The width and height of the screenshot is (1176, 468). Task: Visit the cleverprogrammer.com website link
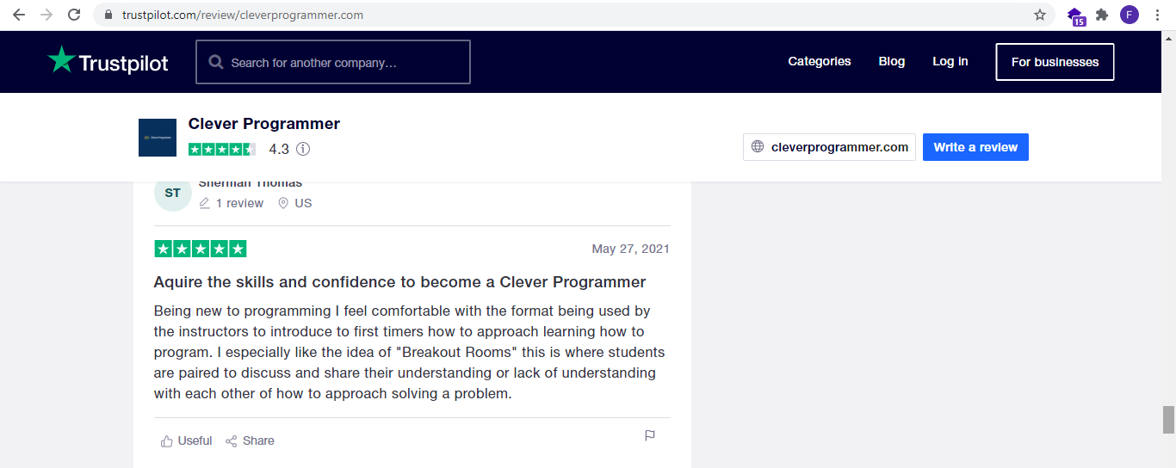coord(830,147)
